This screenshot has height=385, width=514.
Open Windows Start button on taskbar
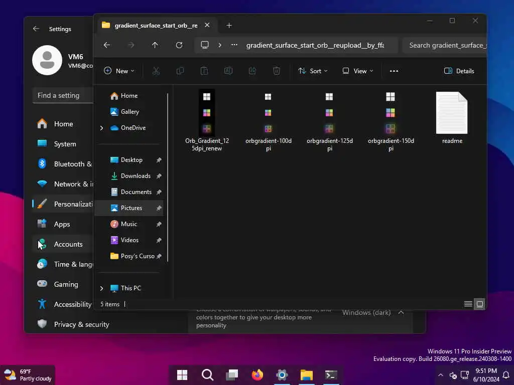pos(182,375)
